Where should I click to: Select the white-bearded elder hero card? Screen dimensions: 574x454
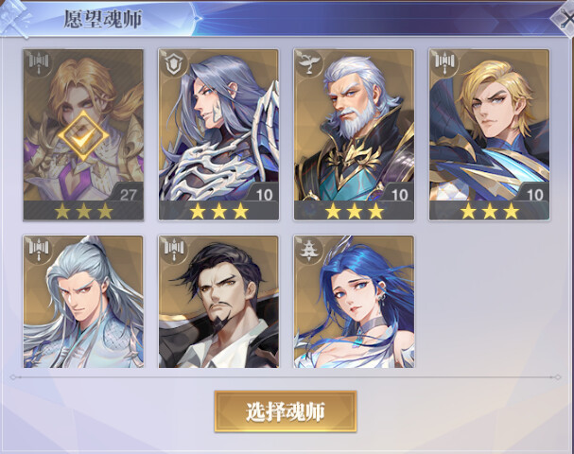354,134
